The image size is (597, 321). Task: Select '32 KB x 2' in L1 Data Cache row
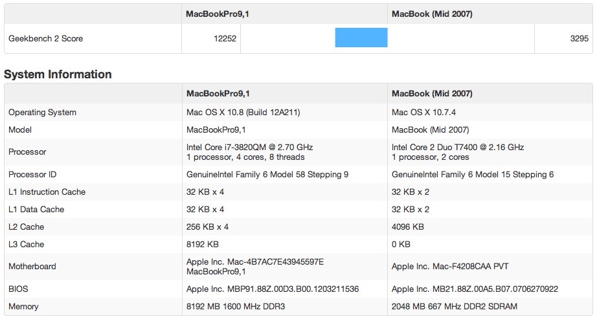410,210
